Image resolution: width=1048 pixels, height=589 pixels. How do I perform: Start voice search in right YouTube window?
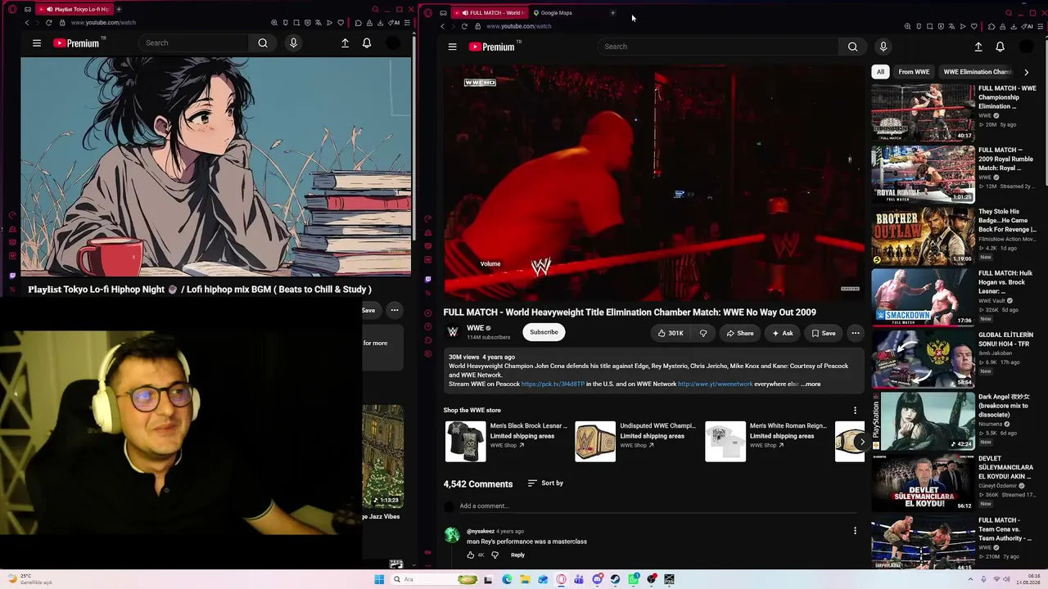point(883,47)
